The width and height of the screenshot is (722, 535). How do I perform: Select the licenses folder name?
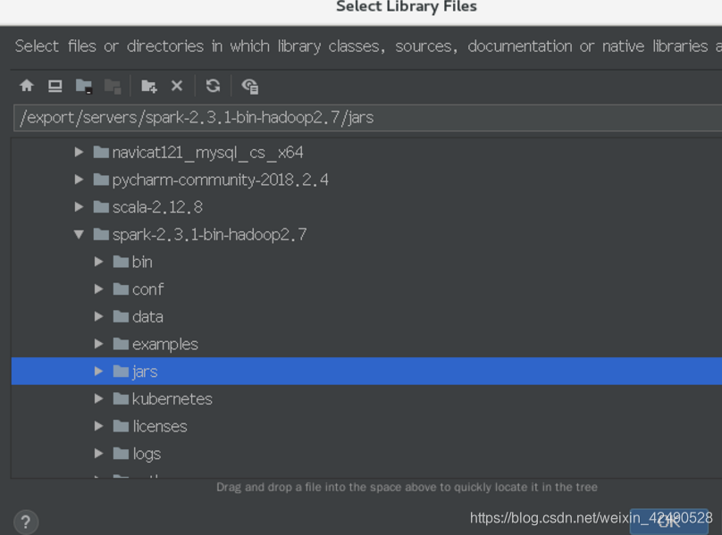tap(160, 426)
